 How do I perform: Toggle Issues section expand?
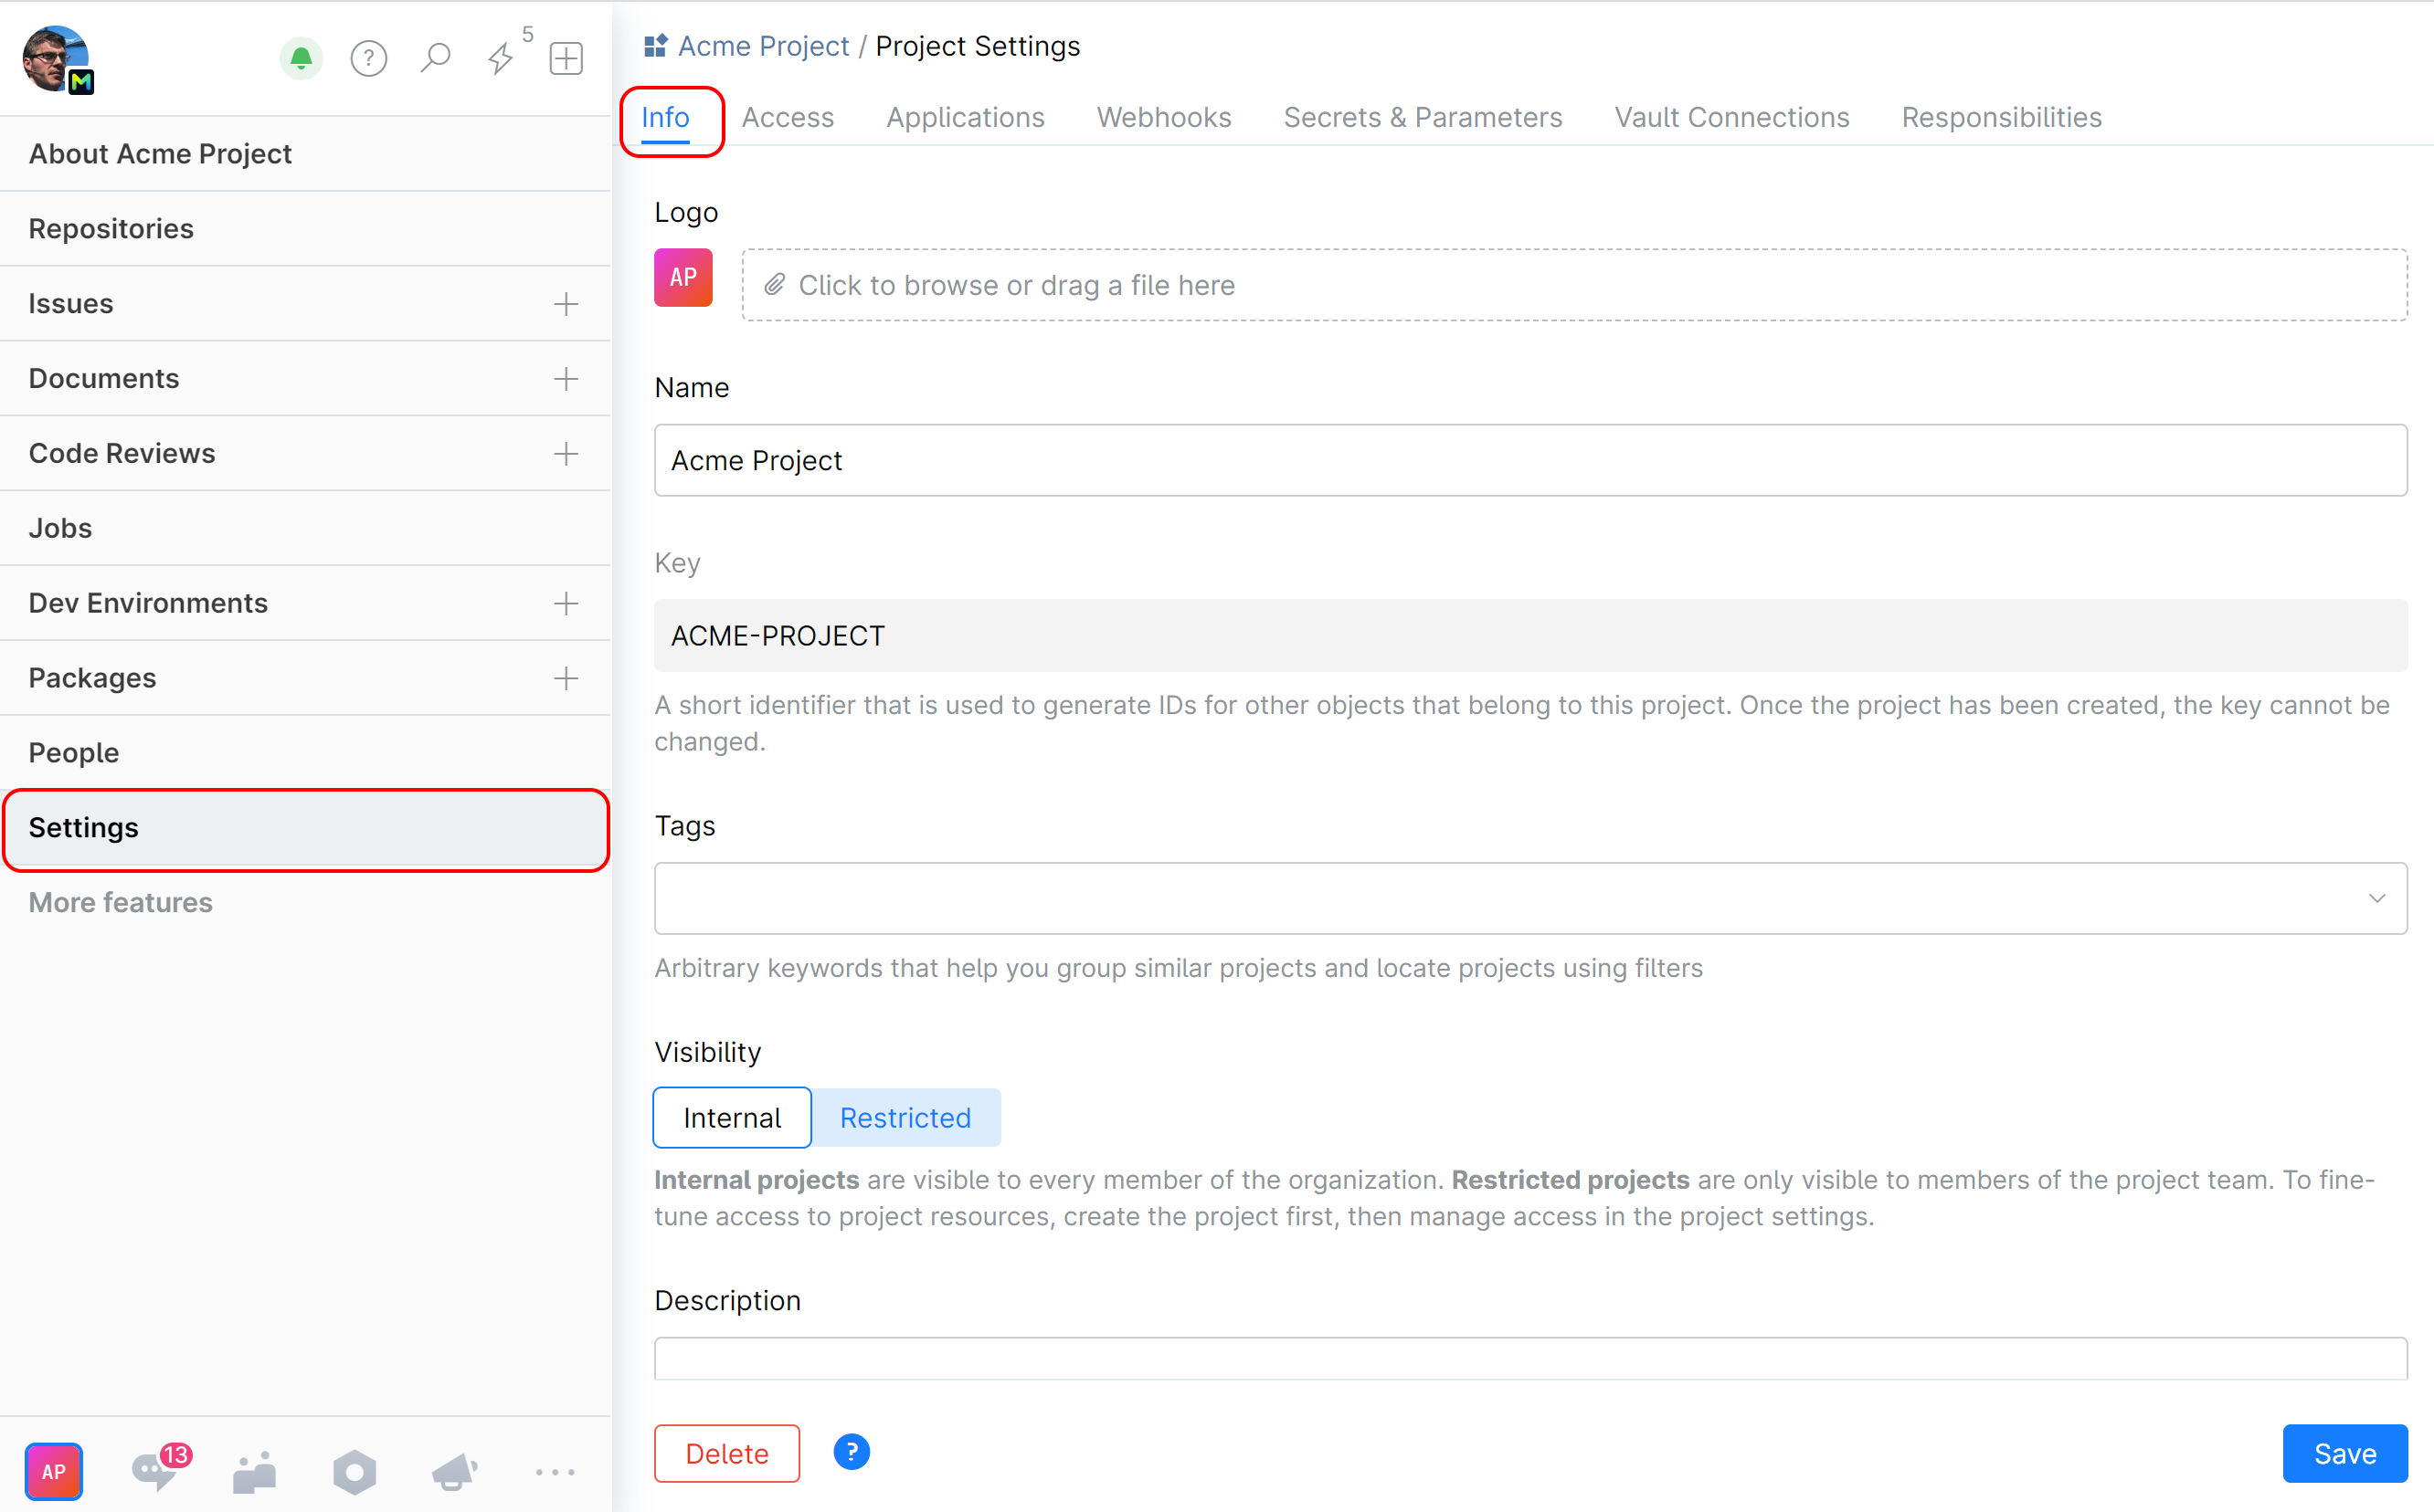point(566,303)
